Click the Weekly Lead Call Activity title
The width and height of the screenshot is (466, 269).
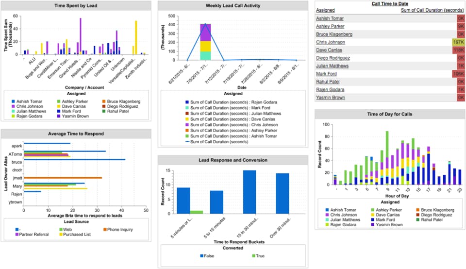[233, 6]
